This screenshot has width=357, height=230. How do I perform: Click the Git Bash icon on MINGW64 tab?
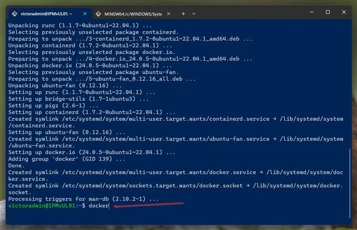[98, 14]
